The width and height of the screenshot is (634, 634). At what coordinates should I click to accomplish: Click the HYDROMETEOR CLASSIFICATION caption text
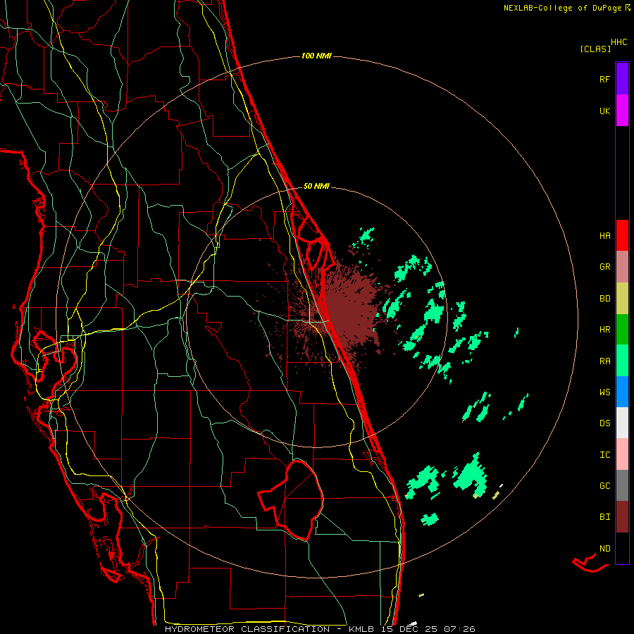click(247, 629)
